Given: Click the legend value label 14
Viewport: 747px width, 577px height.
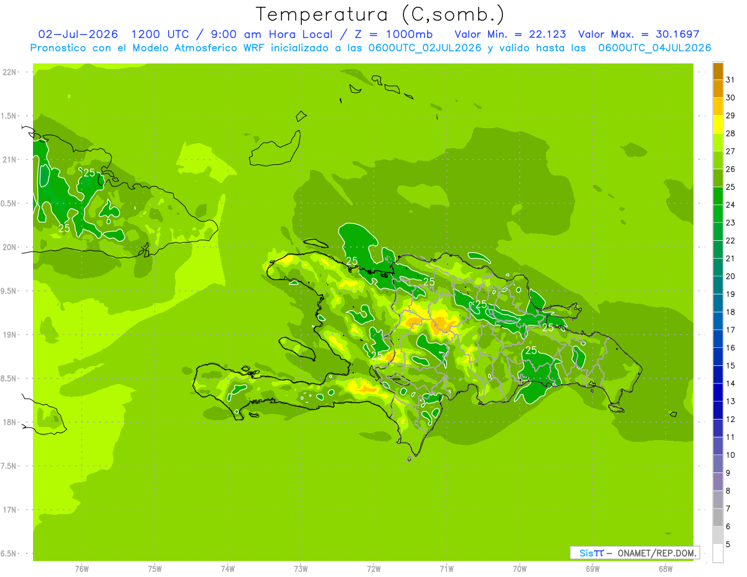Looking at the screenshot, I should 730,383.
